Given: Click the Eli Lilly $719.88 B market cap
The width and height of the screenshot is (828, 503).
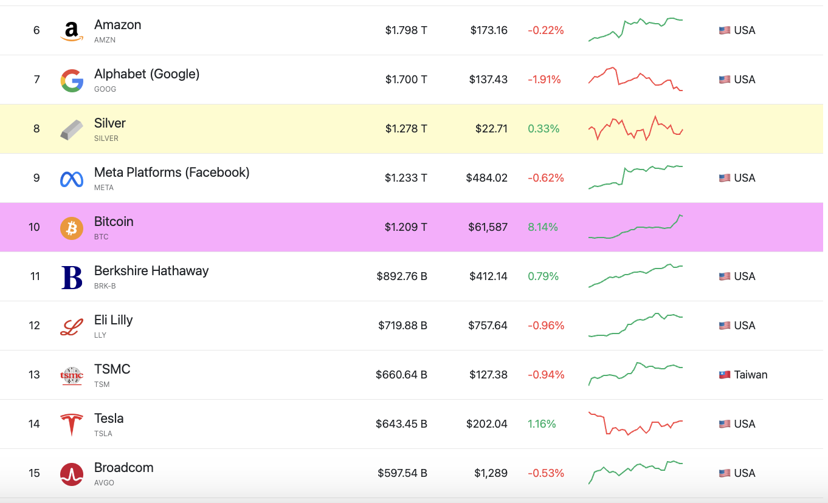Looking at the screenshot, I should coord(402,326).
